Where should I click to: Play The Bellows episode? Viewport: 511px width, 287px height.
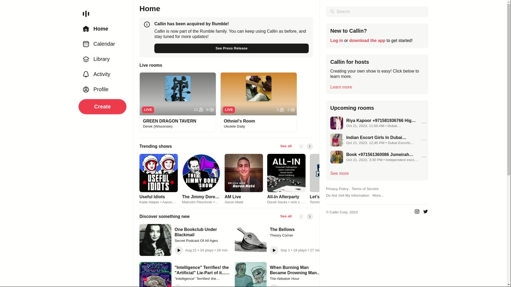pos(274,250)
